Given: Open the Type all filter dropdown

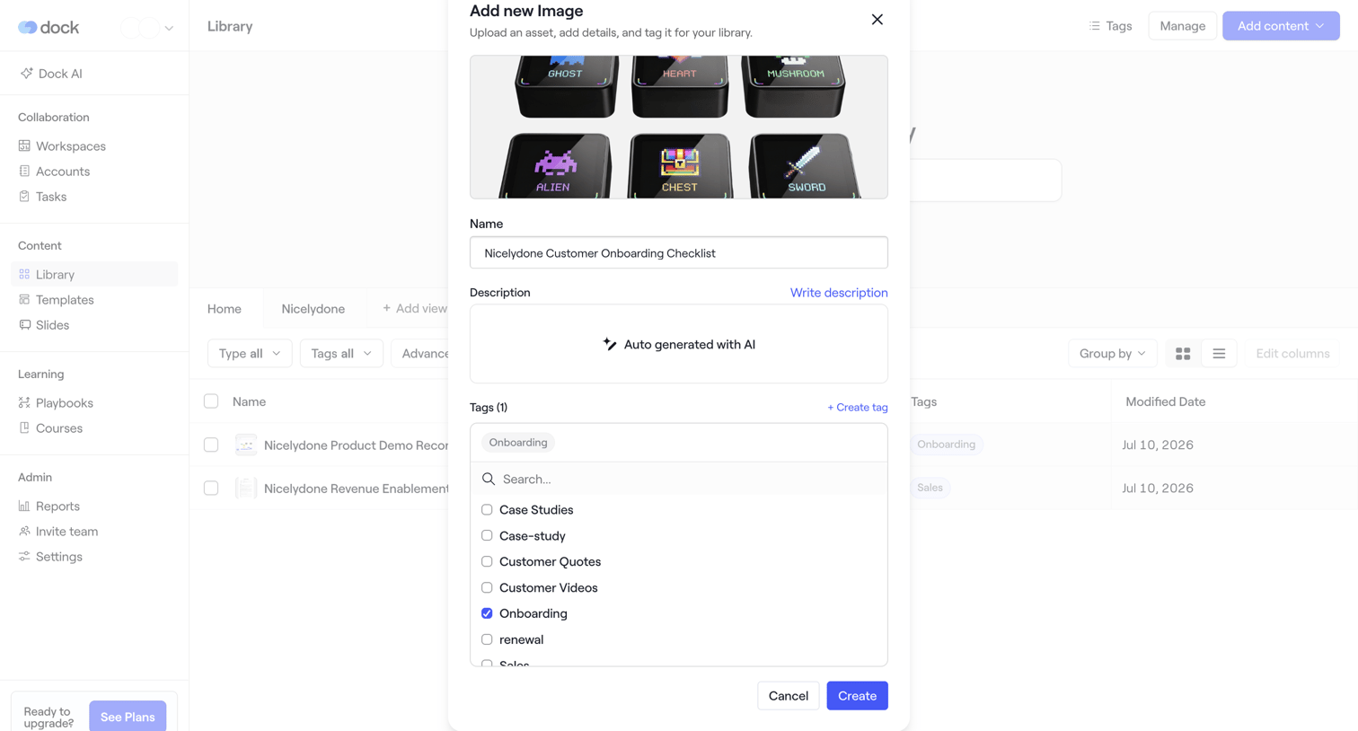Looking at the screenshot, I should [250, 354].
